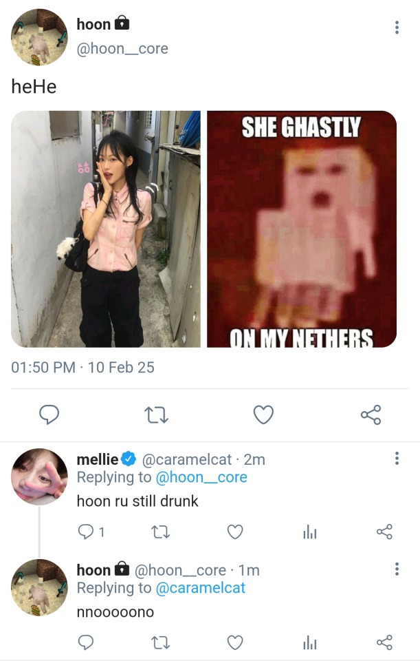Screen dimensions: 420x661
Task: Open mellie's profile picture
Action: [39, 476]
